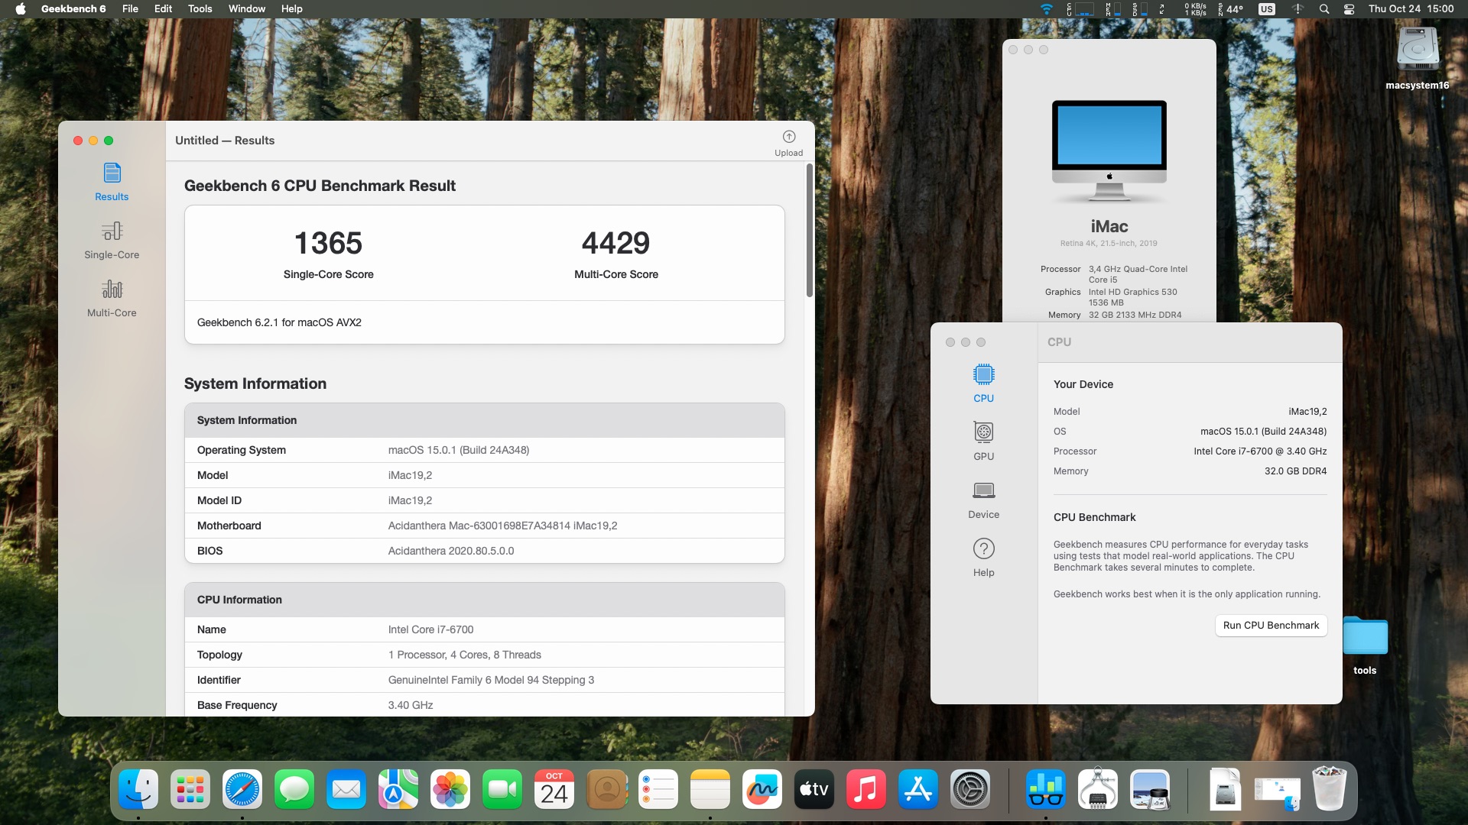Open the Window menu
Image resolution: width=1468 pixels, height=825 pixels.
247,9
